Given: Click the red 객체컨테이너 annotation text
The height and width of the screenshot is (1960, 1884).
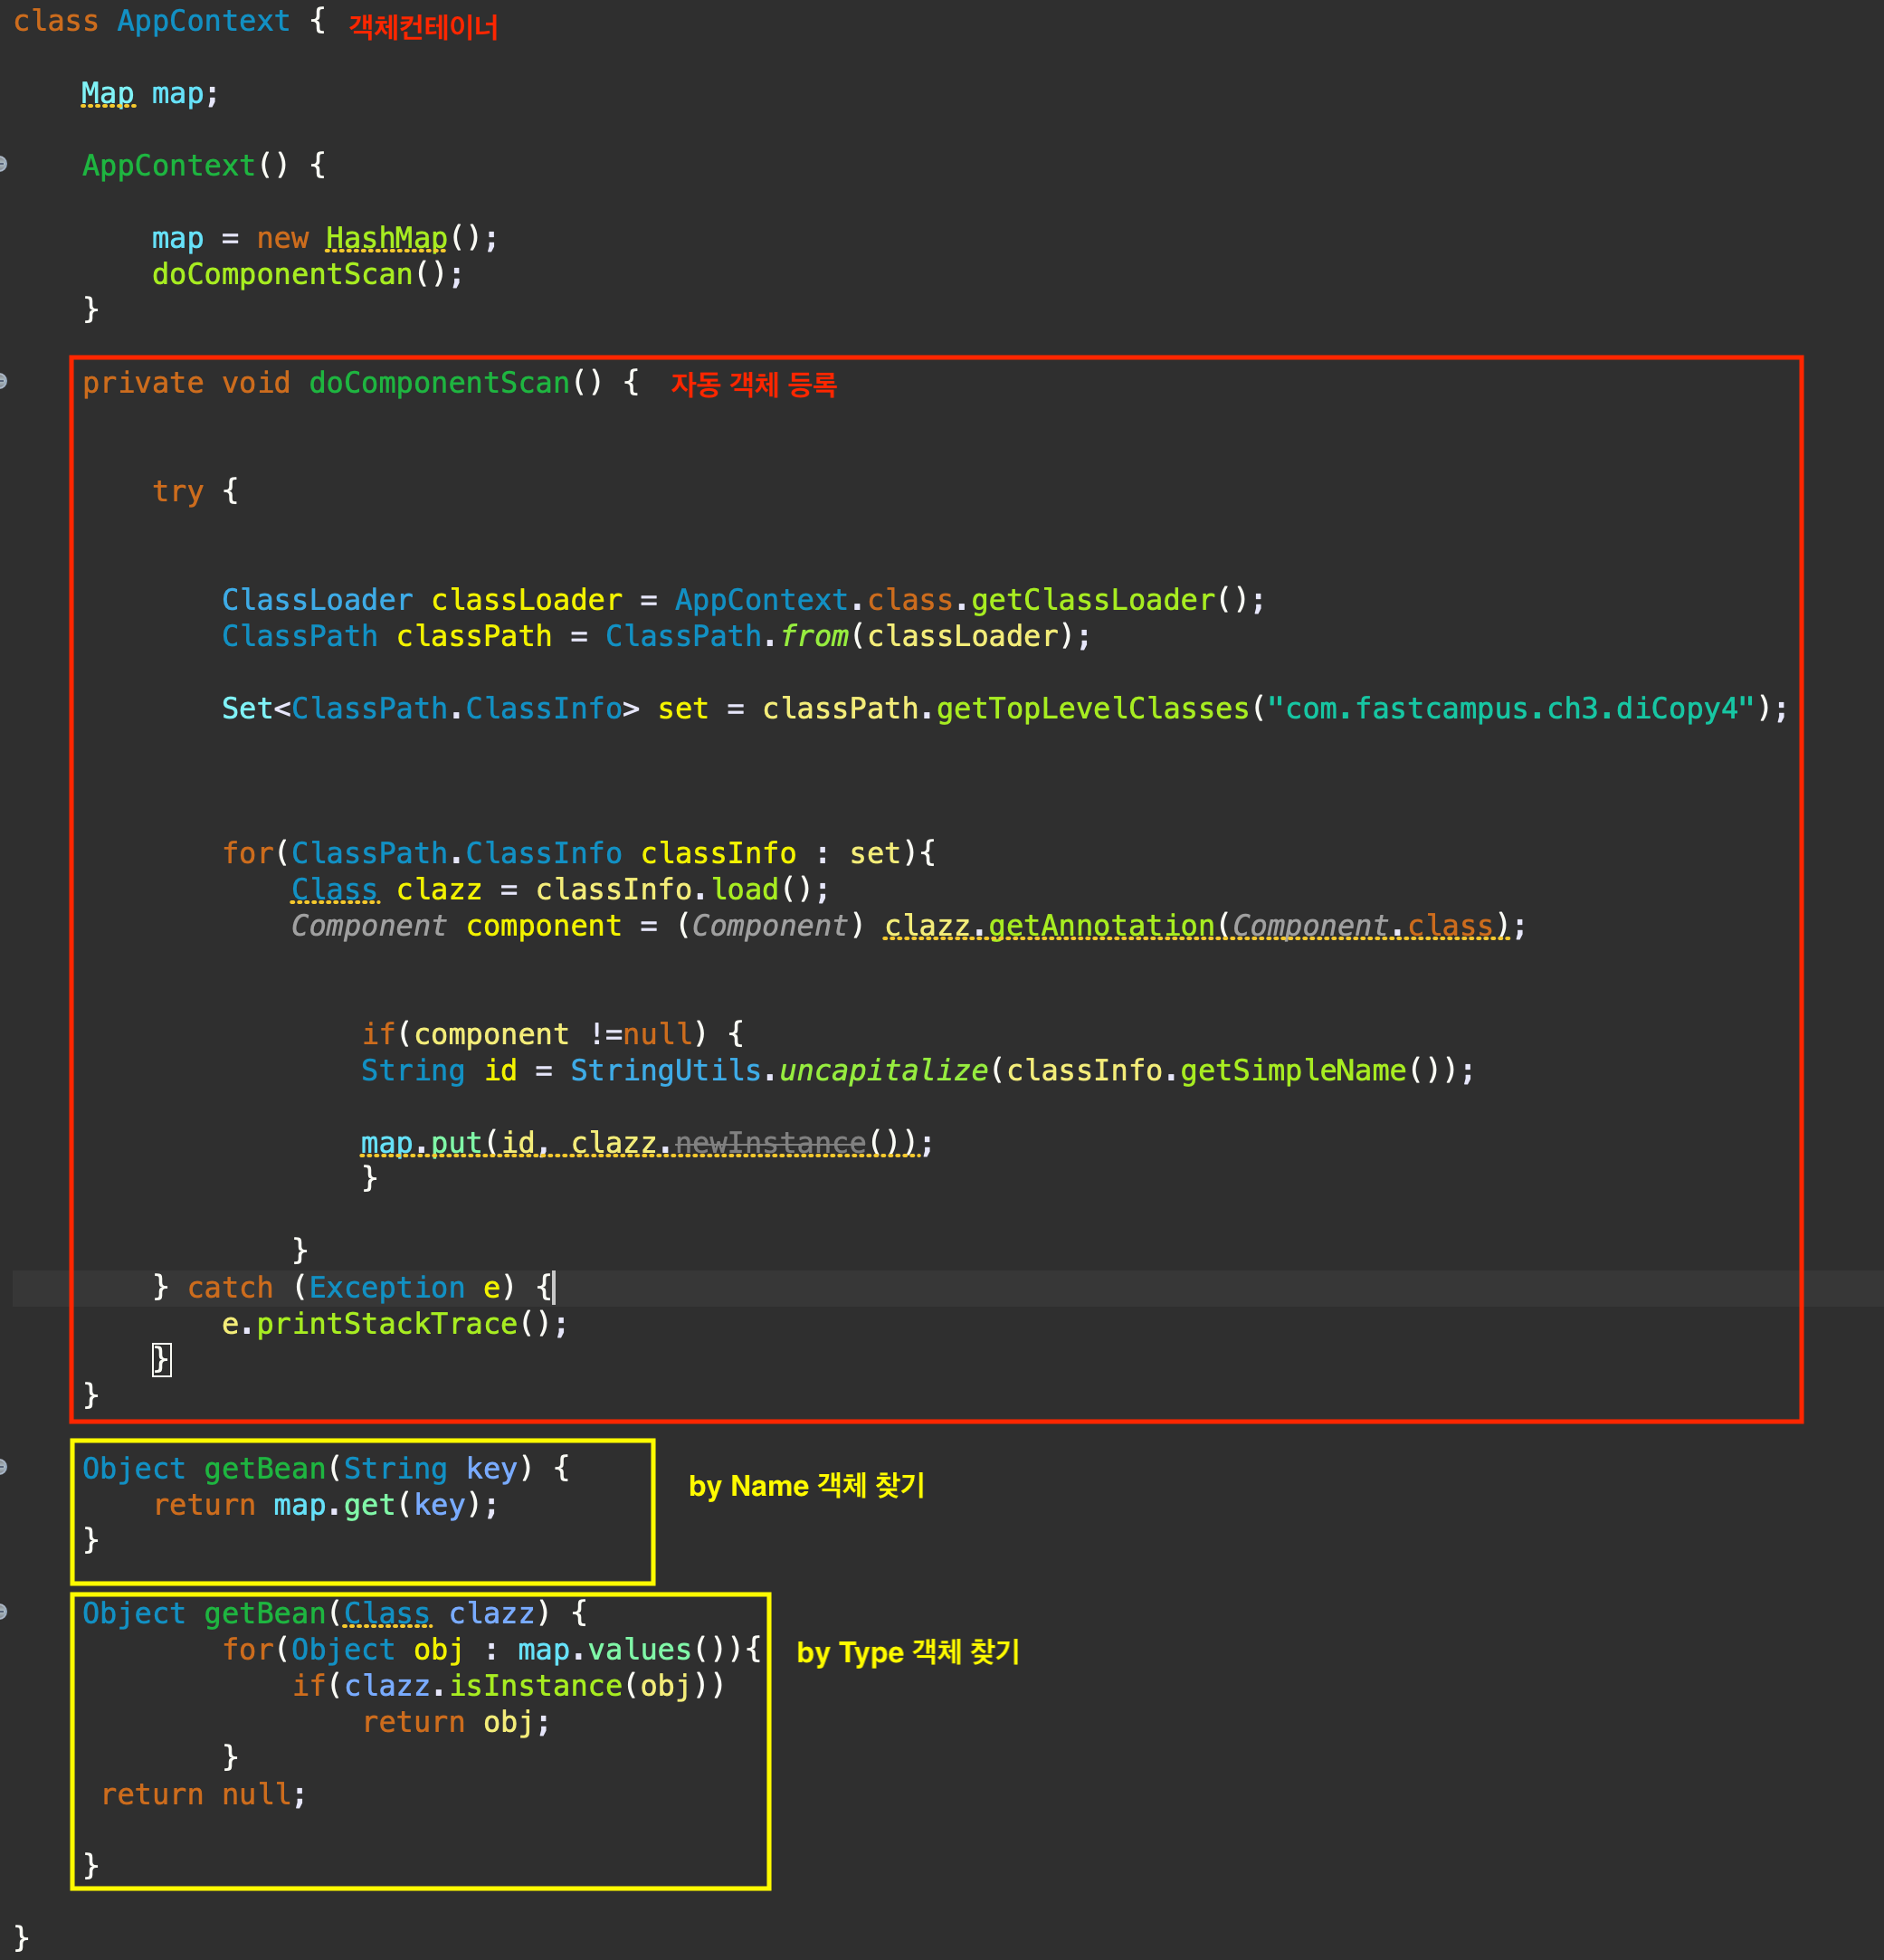Looking at the screenshot, I should pyautogui.click(x=423, y=26).
